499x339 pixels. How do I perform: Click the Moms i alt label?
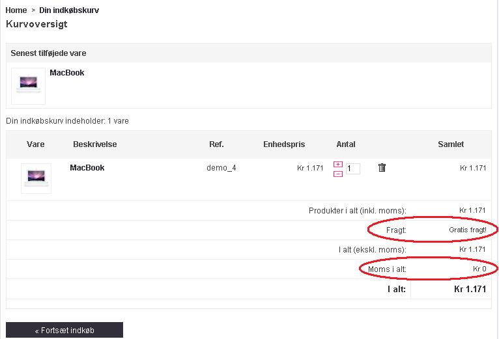pos(387,269)
